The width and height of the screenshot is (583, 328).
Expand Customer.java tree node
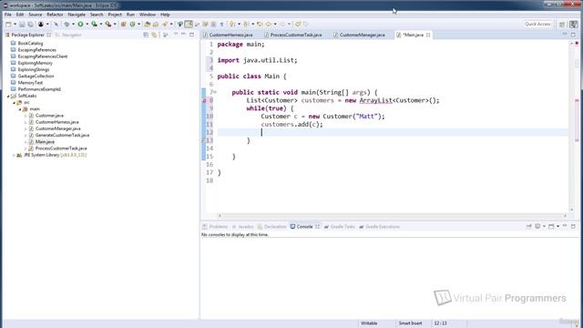tap(26, 116)
